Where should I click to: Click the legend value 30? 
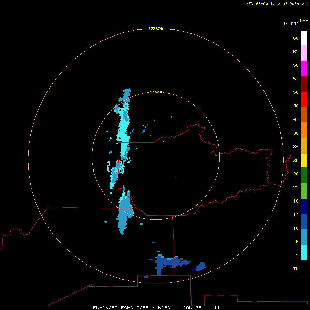point(296,160)
